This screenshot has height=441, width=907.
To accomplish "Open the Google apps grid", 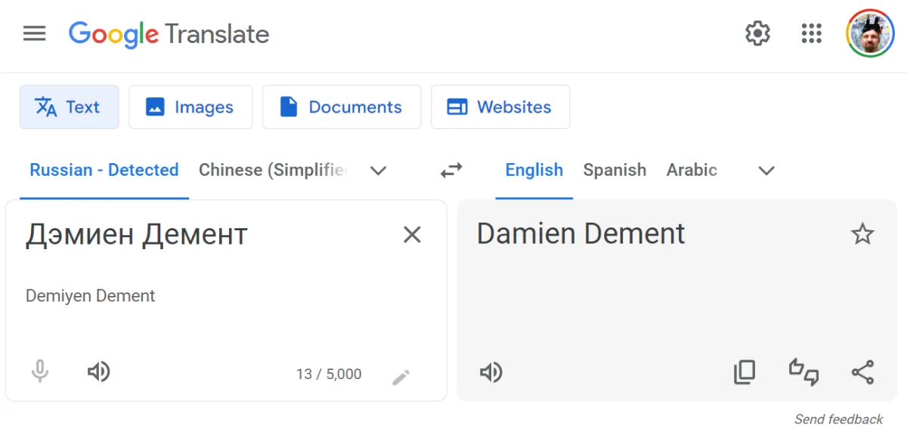I will pyautogui.click(x=811, y=33).
